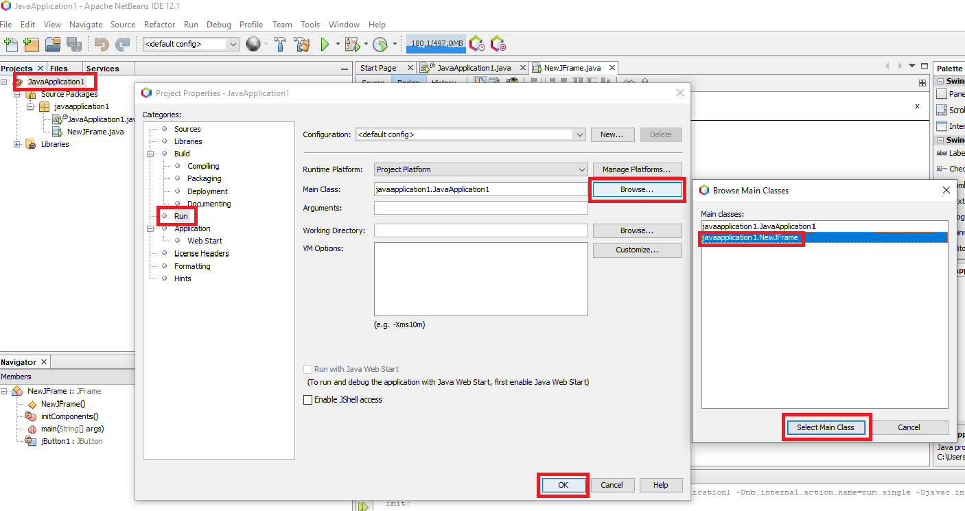Image resolution: width=965 pixels, height=511 pixels.
Task: Click the Redo arrow in the toolbar
Action: coord(122,45)
